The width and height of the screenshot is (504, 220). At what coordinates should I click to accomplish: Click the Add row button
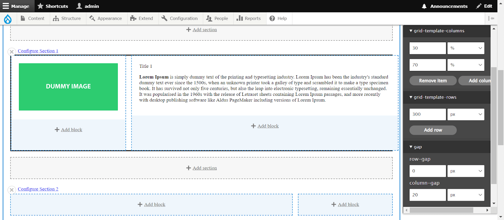tap(433, 130)
